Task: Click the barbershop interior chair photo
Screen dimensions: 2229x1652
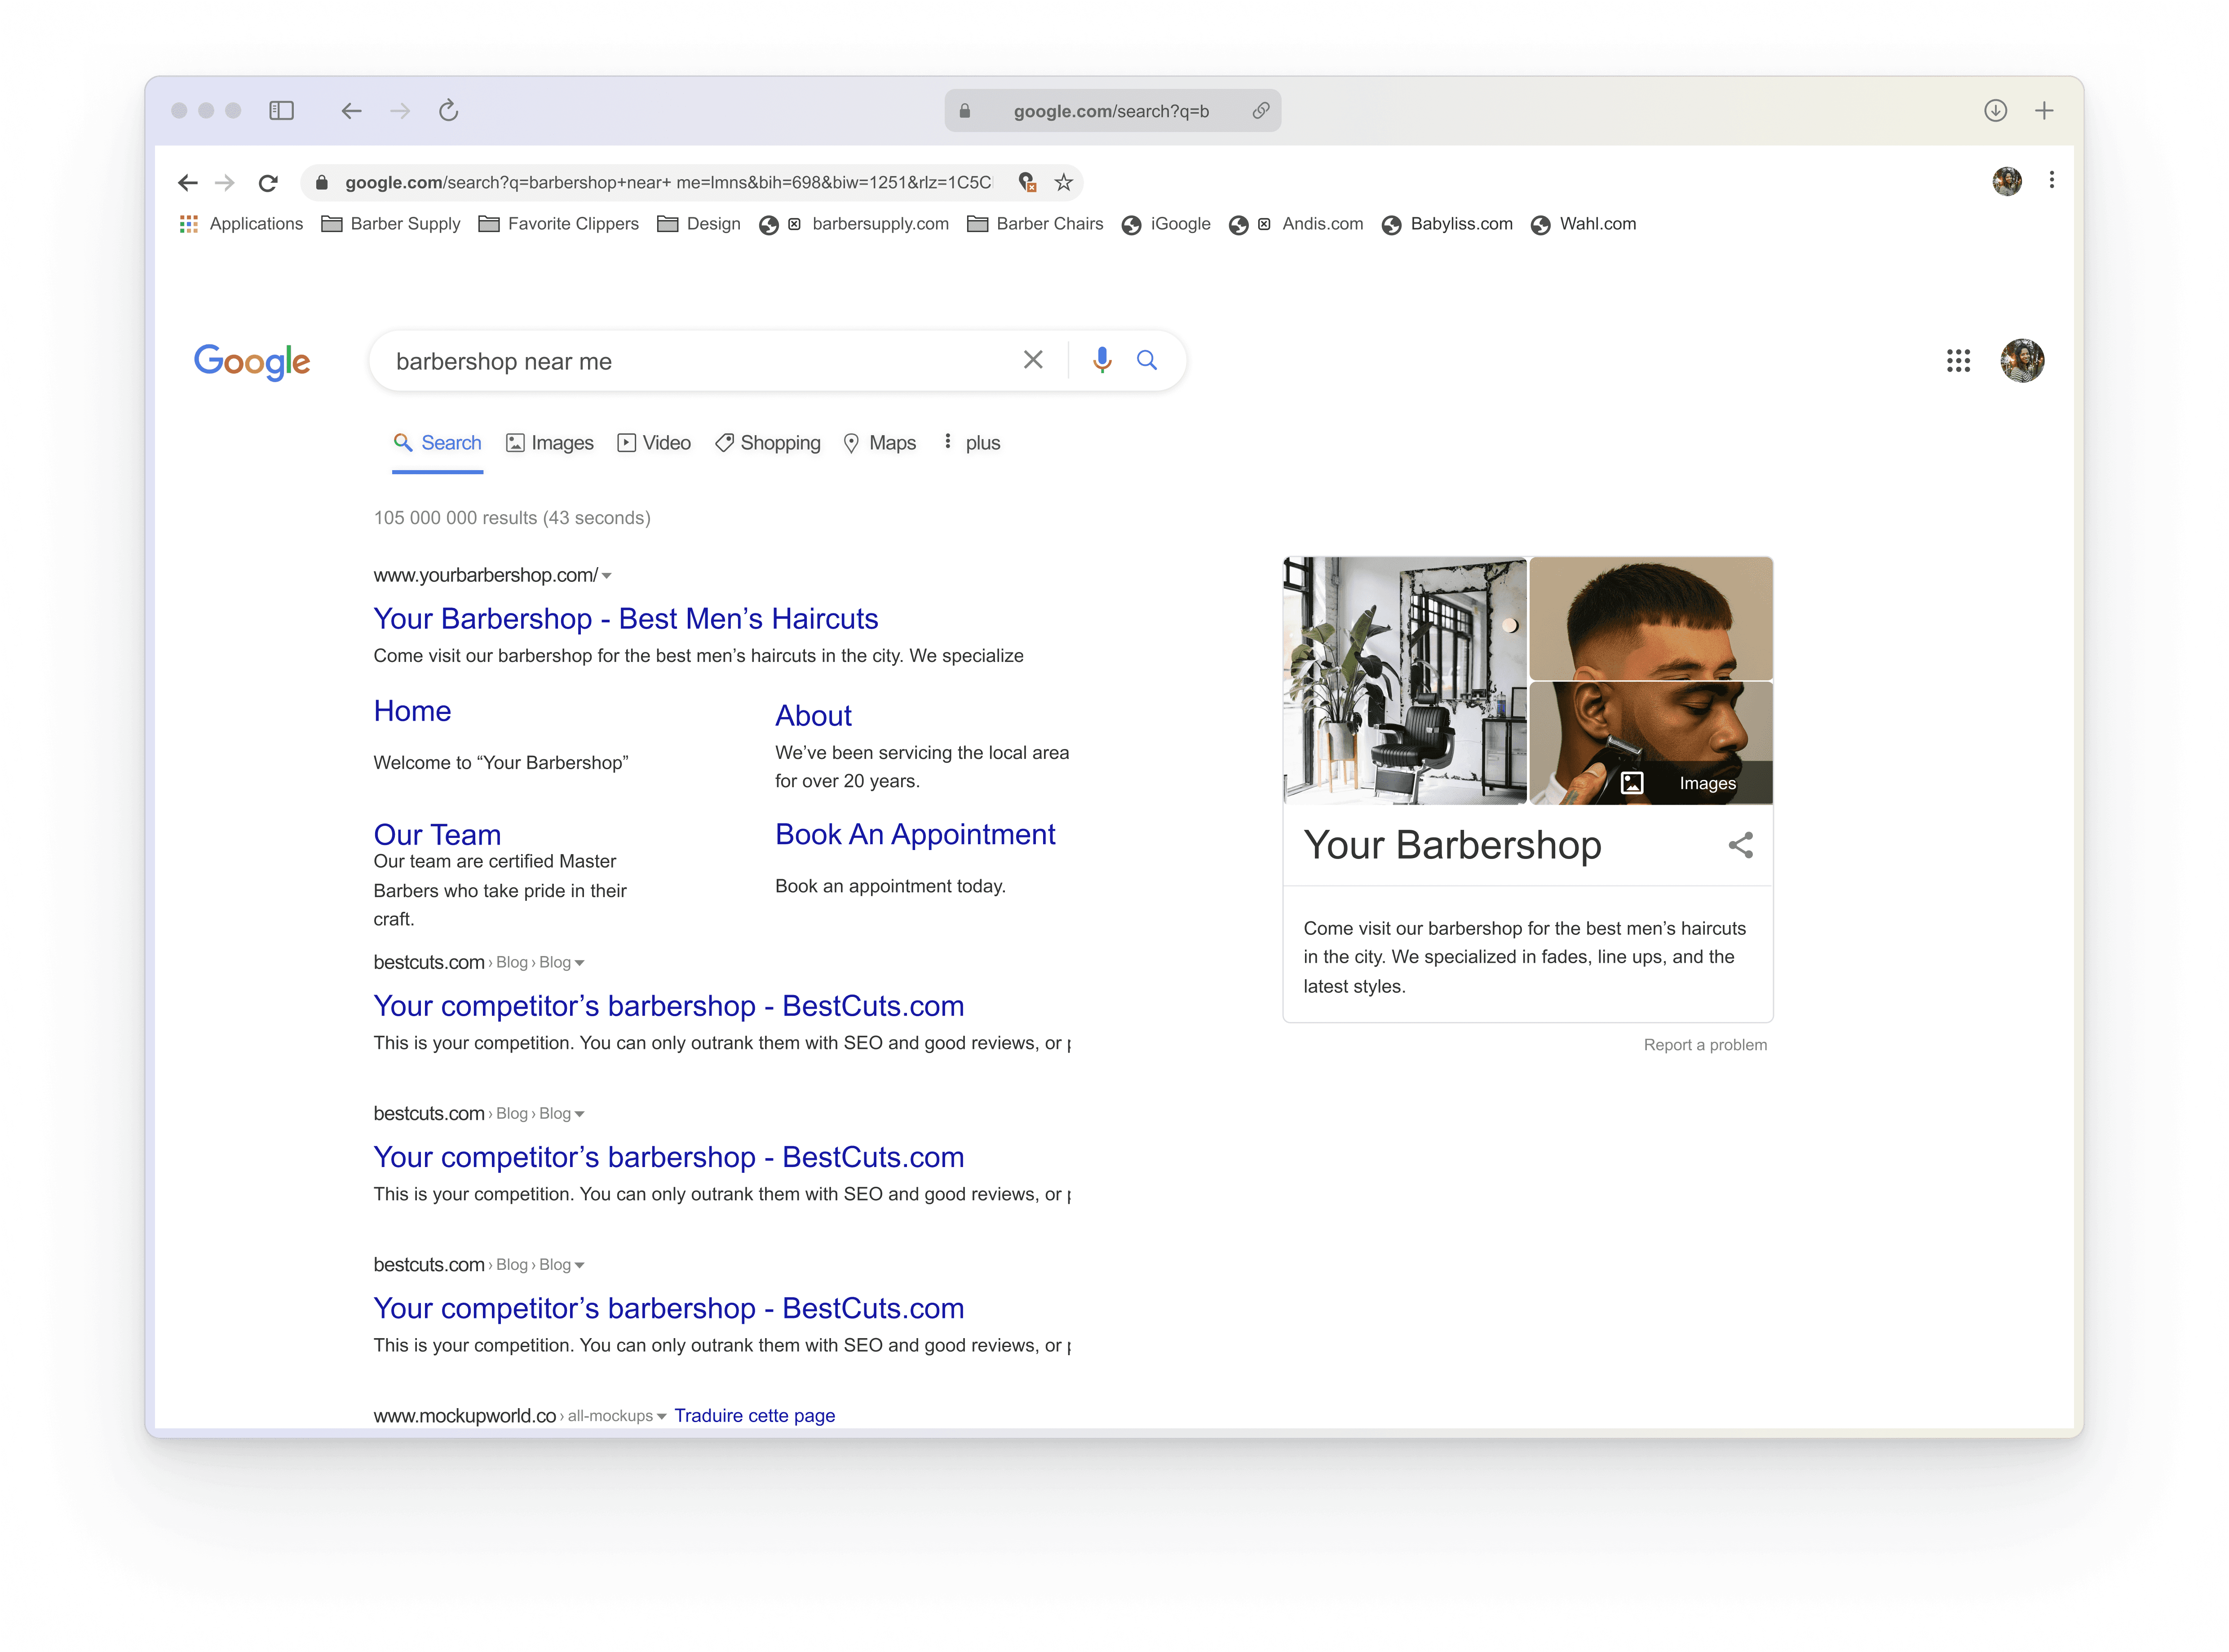Action: 1405,681
